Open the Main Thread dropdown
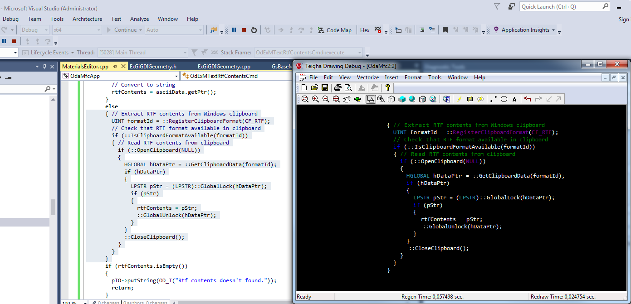The width and height of the screenshot is (631, 304). tap(142, 53)
